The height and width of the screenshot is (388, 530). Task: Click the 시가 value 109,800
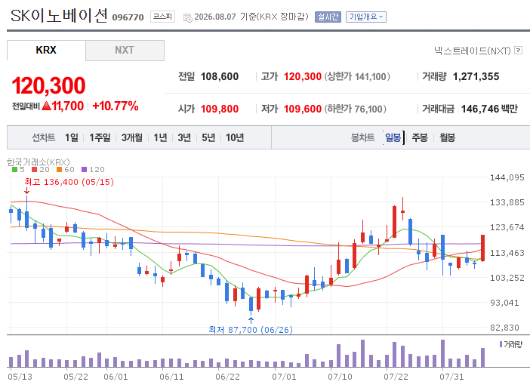point(220,109)
